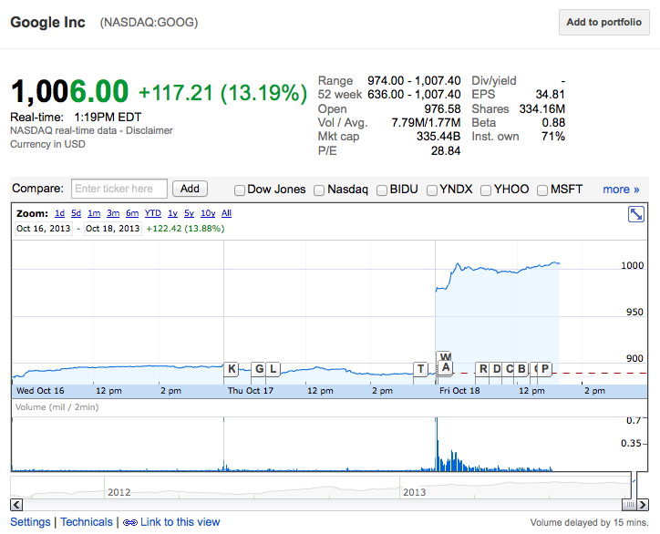660x534 pixels.
Task: Set chart zoom to 1d
Action: pos(60,213)
